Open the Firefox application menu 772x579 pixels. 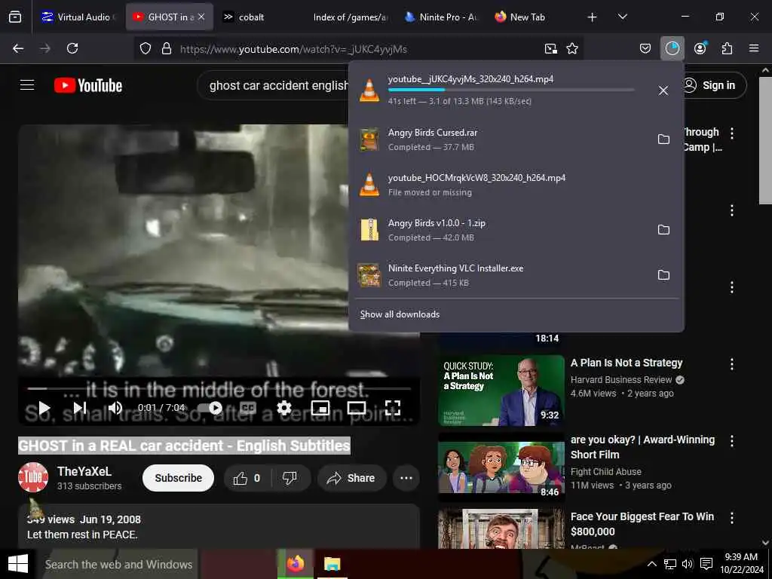(x=754, y=48)
